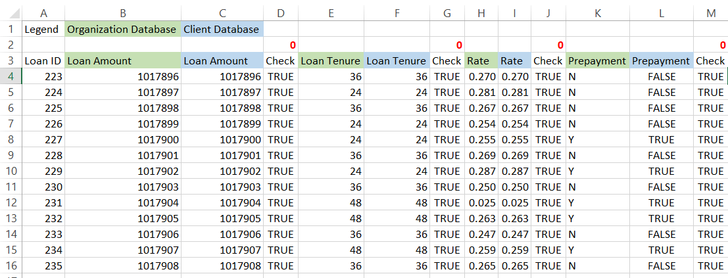Image resolution: width=728 pixels, height=278 pixels.
Task: Select green Loan Tenure header cell
Action: click(x=331, y=60)
